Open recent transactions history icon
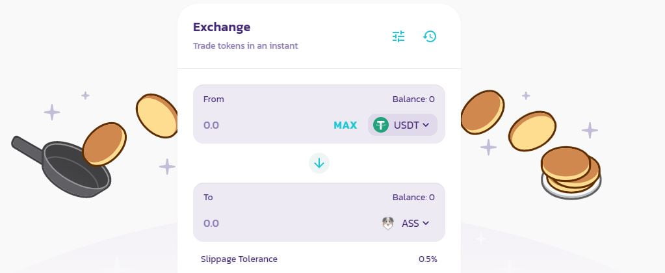 (x=430, y=36)
